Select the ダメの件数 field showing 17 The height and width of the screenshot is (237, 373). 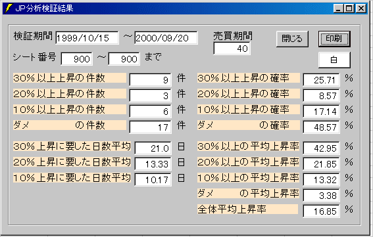tap(151, 127)
